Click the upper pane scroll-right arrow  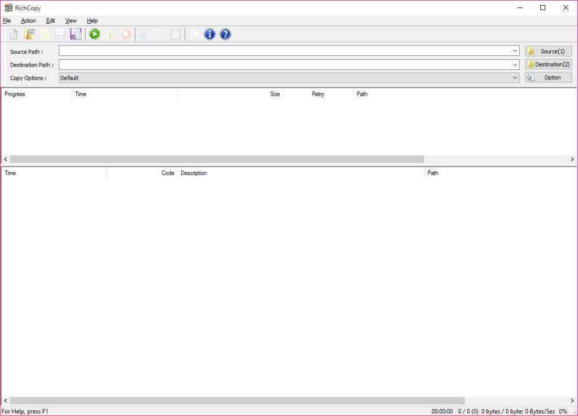[572, 159]
